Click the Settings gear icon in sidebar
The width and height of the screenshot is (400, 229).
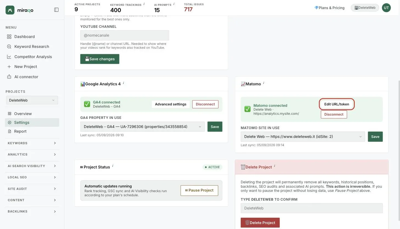[x=10, y=122]
